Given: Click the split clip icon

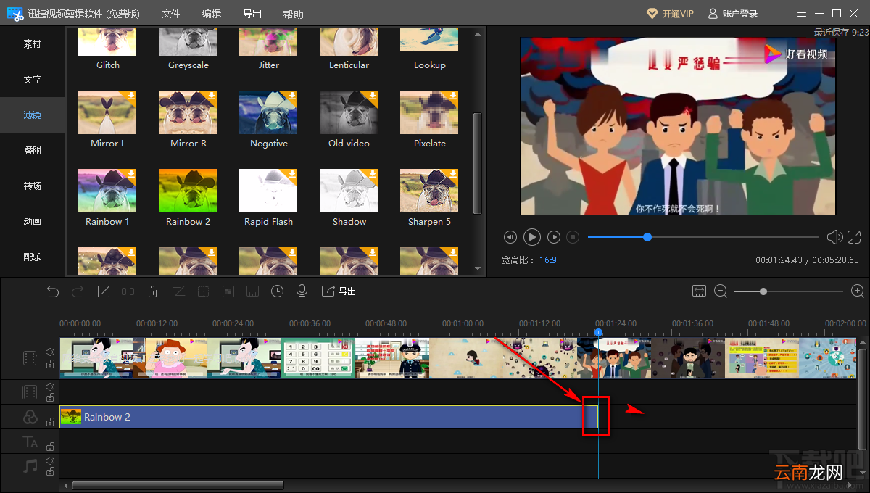Looking at the screenshot, I should click(x=128, y=291).
